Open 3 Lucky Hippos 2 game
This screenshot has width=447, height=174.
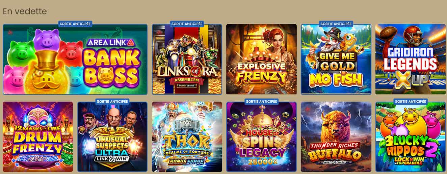point(411,137)
